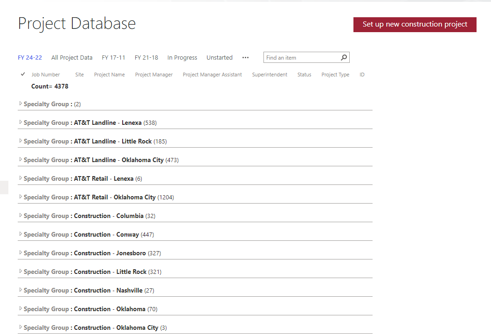The width and height of the screenshot is (491, 334).
Task: Click Set up new construction project button
Action: 415,24
